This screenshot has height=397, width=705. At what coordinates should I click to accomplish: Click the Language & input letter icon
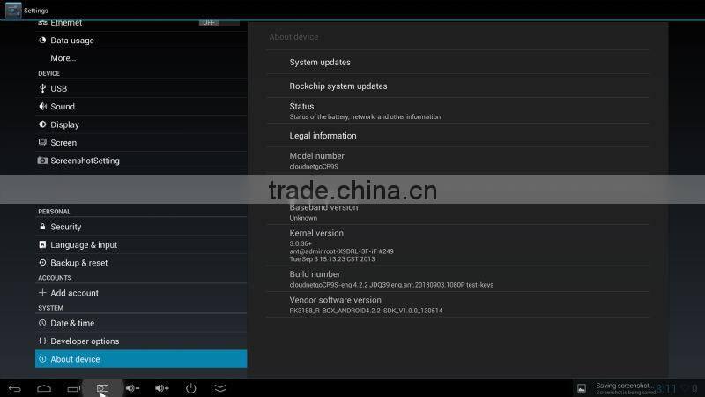pos(42,244)
